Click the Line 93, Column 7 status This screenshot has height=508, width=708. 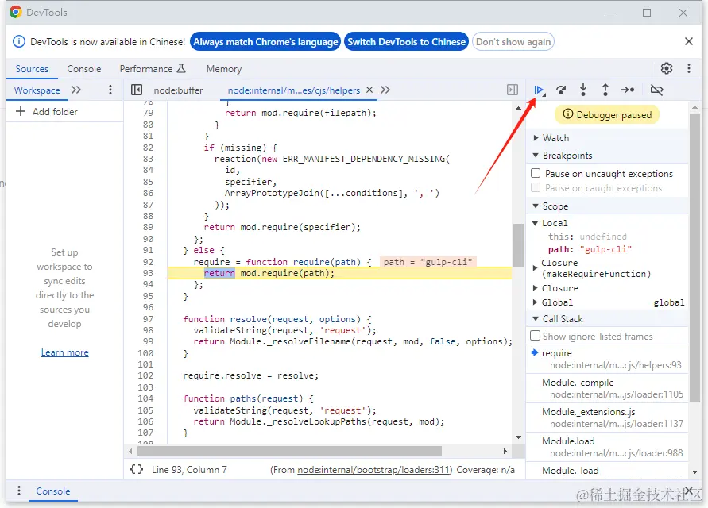(x=189, y=470)
